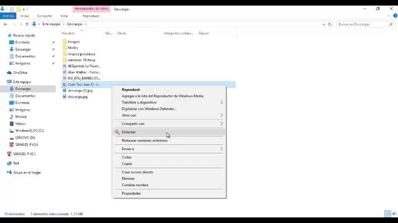Click the Unlocker wand icon in context menu
The image size is (398, 223).
[x=117, y=132]
